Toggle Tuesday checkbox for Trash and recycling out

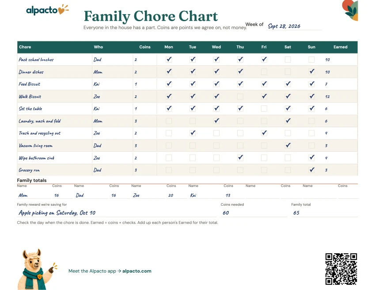tap(193, 133)
